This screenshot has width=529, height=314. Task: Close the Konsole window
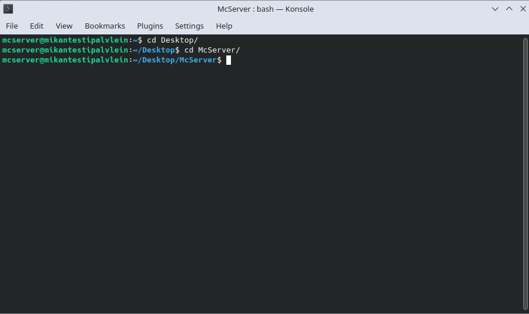tap(521, 9)
